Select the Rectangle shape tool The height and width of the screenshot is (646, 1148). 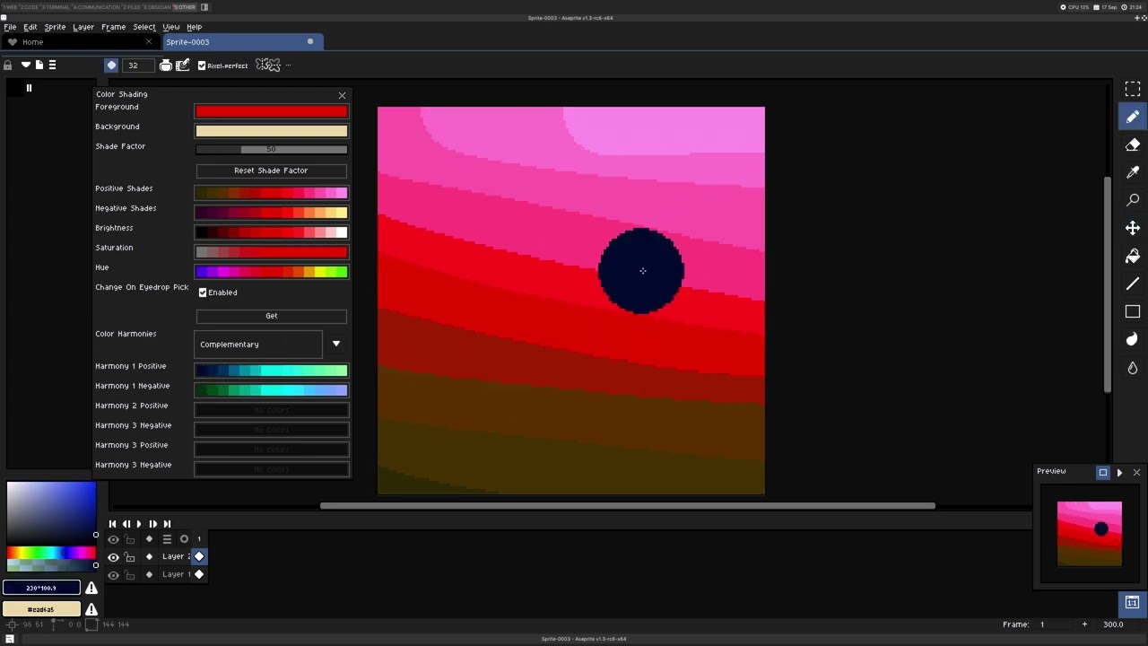(x=1133, y=311)
